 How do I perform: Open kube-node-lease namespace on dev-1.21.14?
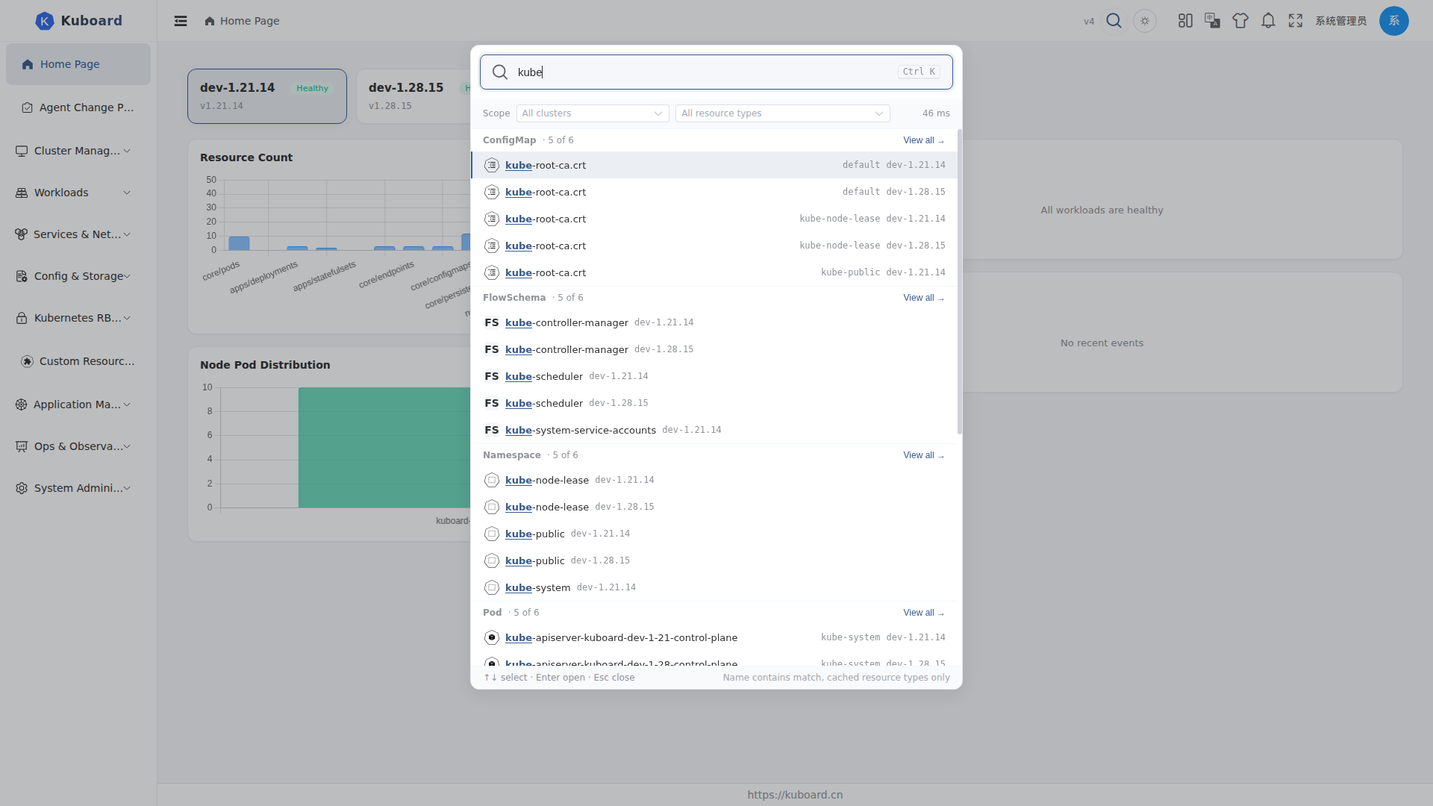click(x=715, y=481)
